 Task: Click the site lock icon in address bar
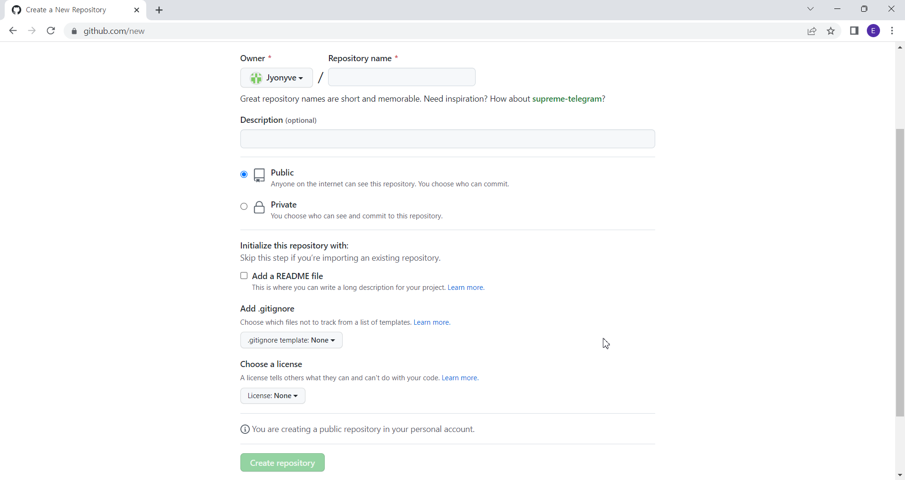click(x=74, y=31)
